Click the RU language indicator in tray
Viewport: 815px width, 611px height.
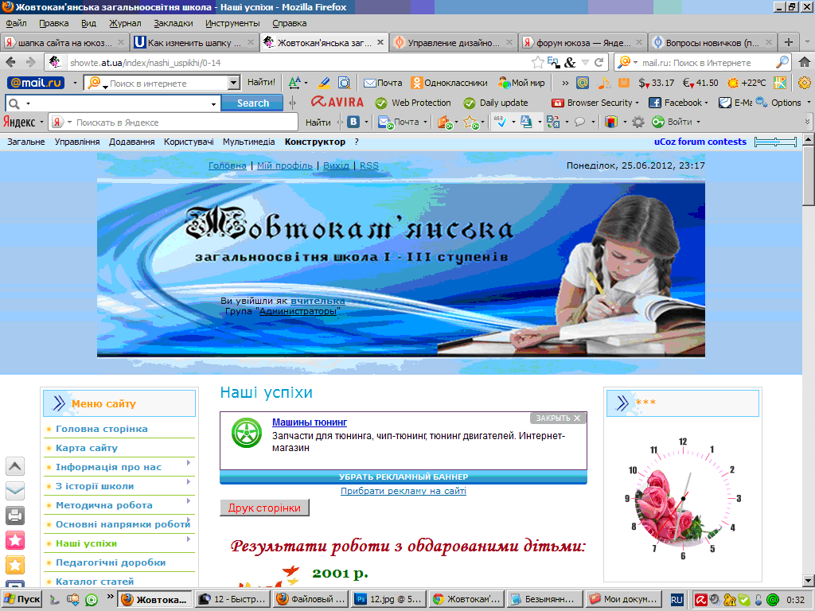(x=677, y=600)
